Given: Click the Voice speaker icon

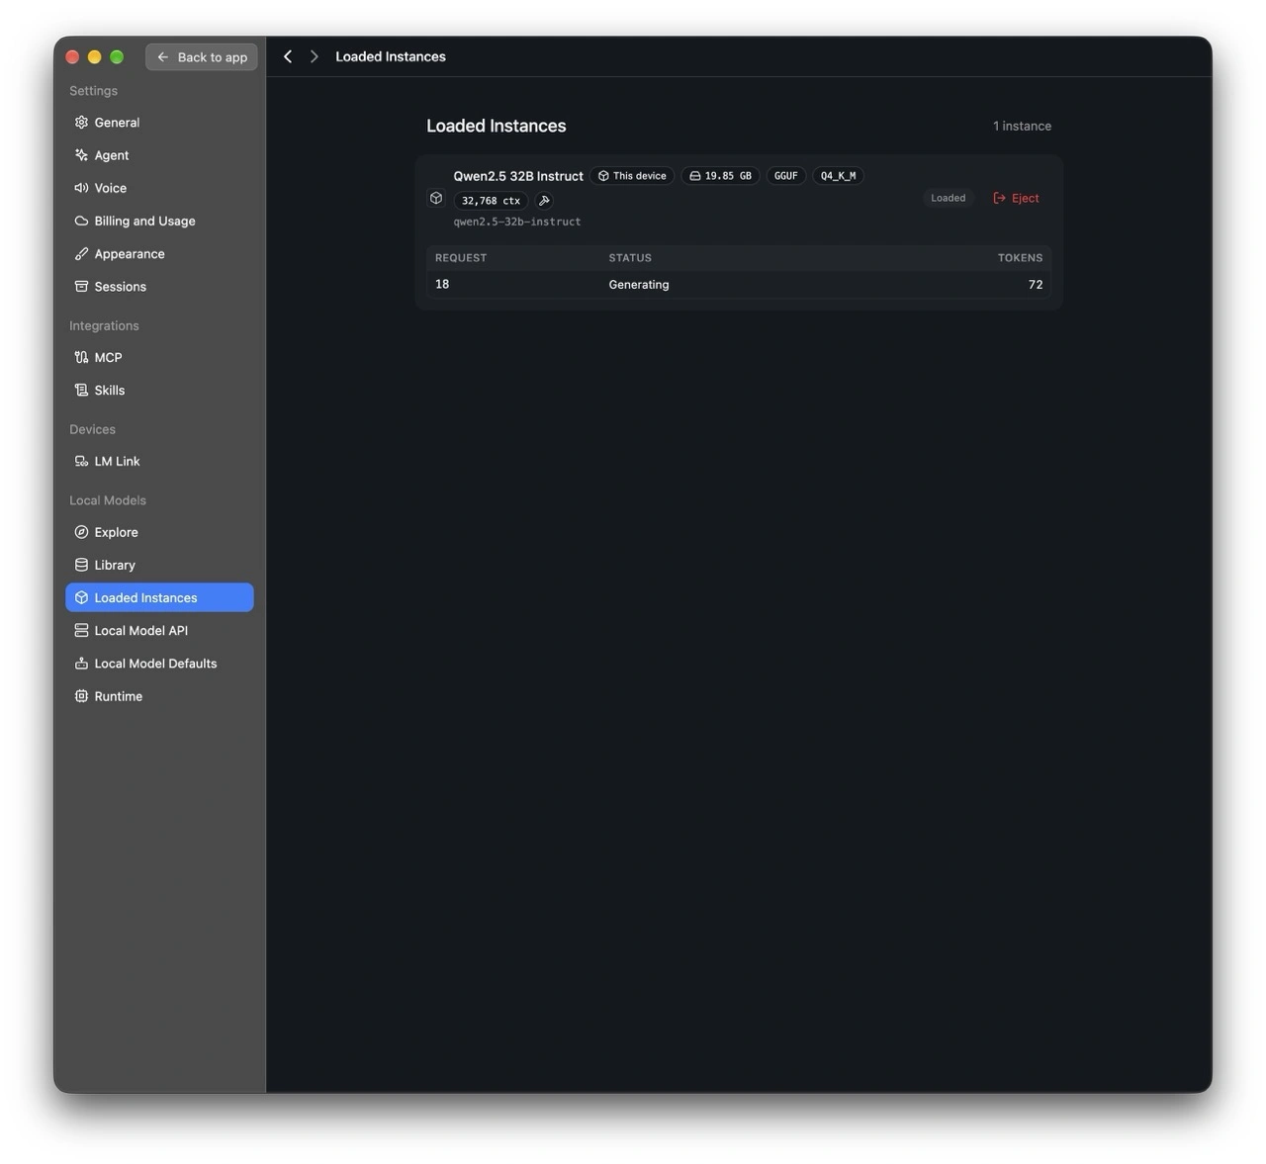Looking at the screenshot, I should tap(81, 188).
